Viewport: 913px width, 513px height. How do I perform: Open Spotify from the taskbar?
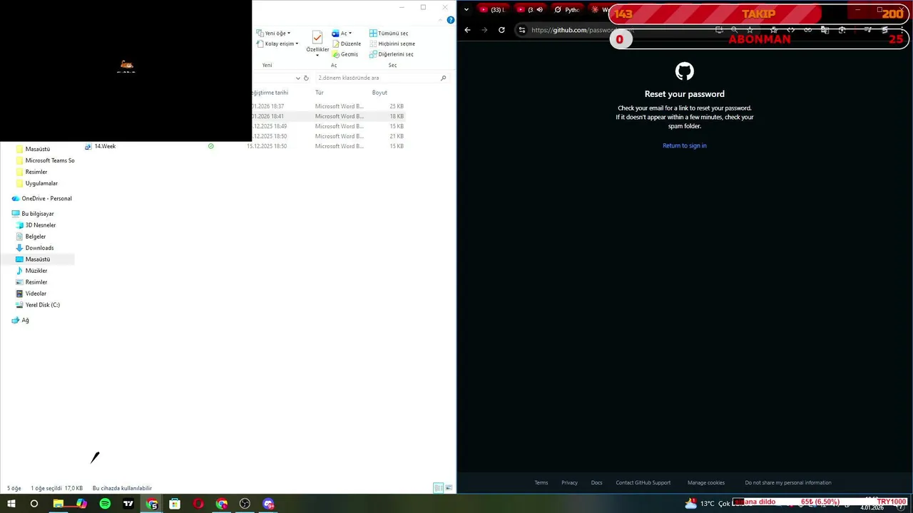point(105,504)
